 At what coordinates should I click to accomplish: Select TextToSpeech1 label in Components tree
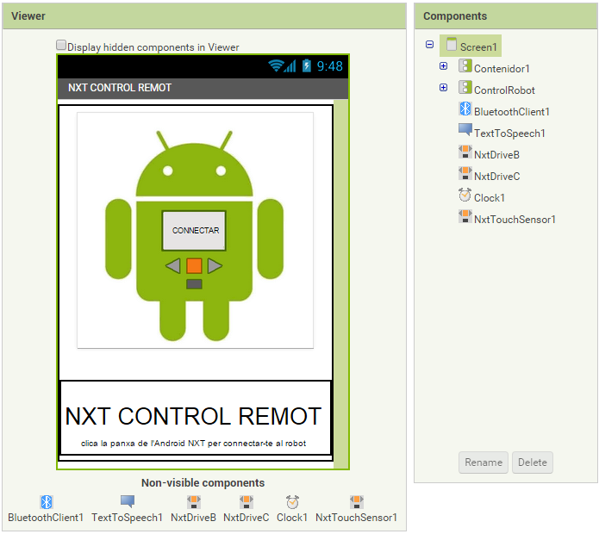click(x=509, y=133)
